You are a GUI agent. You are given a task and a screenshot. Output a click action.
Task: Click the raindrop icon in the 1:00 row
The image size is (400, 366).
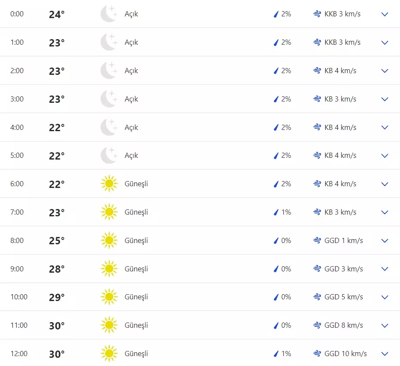pos(276,43)
